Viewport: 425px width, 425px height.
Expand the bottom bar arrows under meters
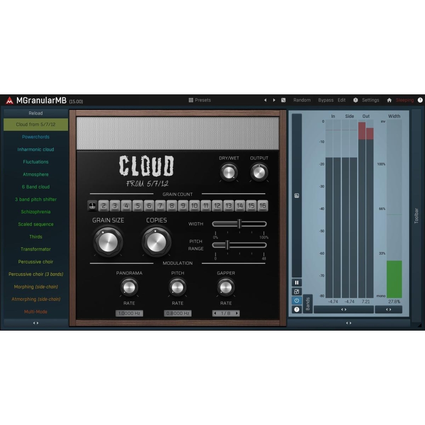(349, 323)
